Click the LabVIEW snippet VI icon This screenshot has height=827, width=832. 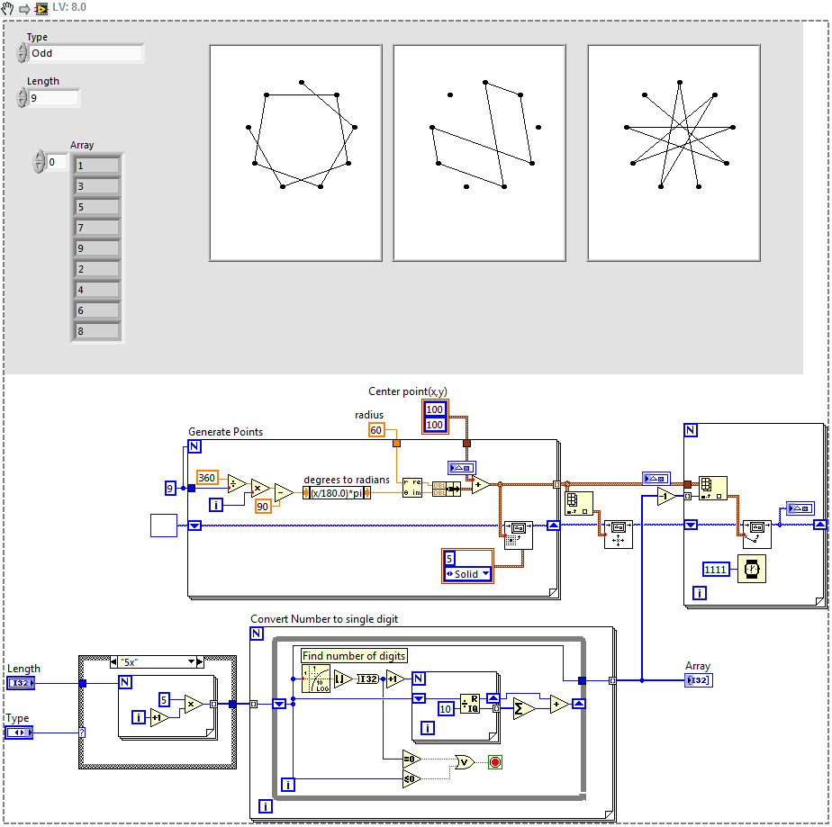(41, 8)
